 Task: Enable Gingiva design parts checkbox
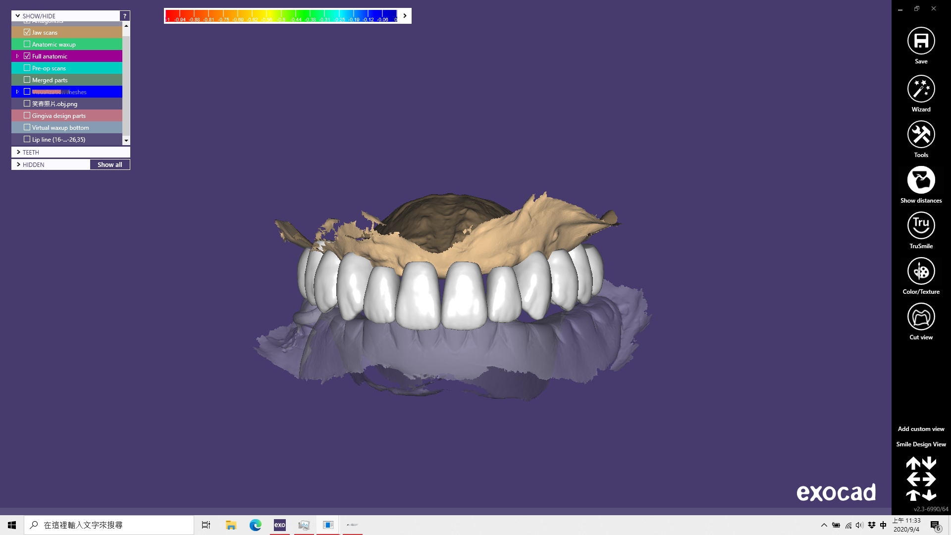27,115
